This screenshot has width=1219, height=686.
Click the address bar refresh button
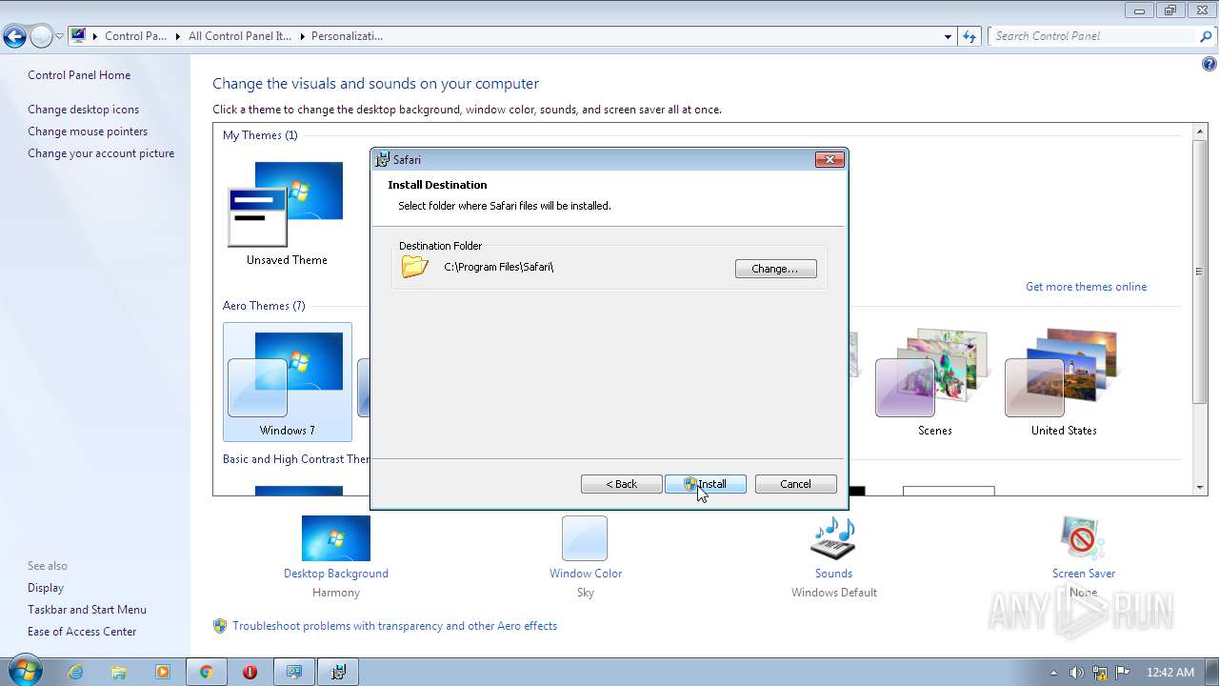pos(969,36)
